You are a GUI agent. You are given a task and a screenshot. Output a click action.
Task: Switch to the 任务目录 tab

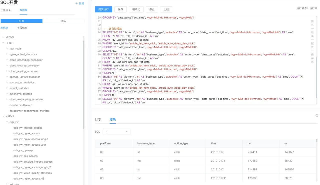click(x=6, y=10)
